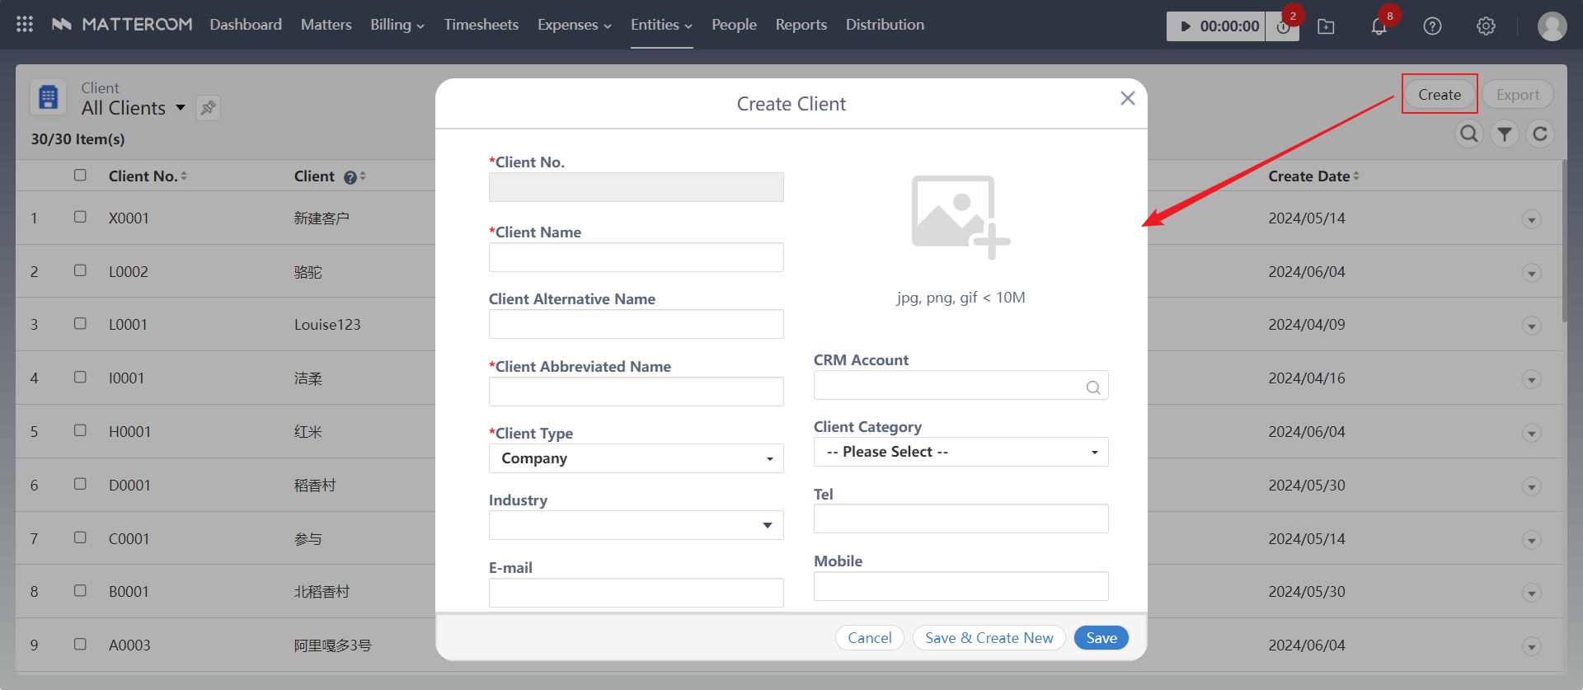Click into the Client Name field
Screen dimensions: 1583x690
[x=636, y=257]
